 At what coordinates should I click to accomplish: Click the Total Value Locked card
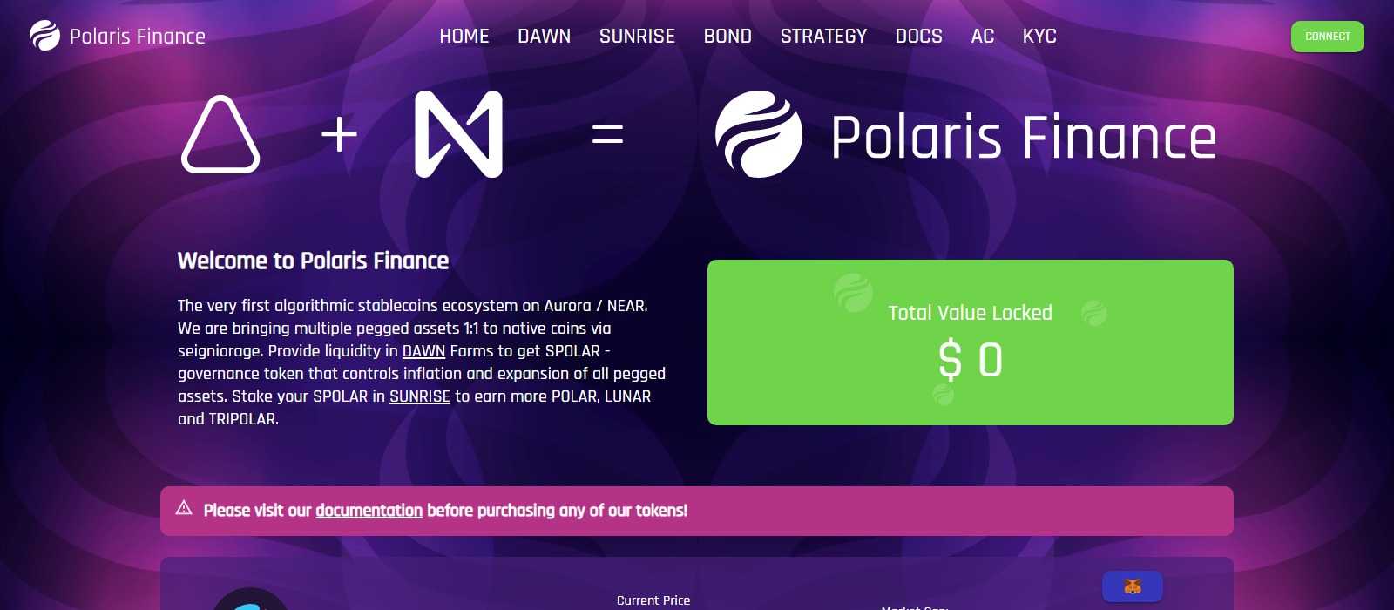click(970, 342)
